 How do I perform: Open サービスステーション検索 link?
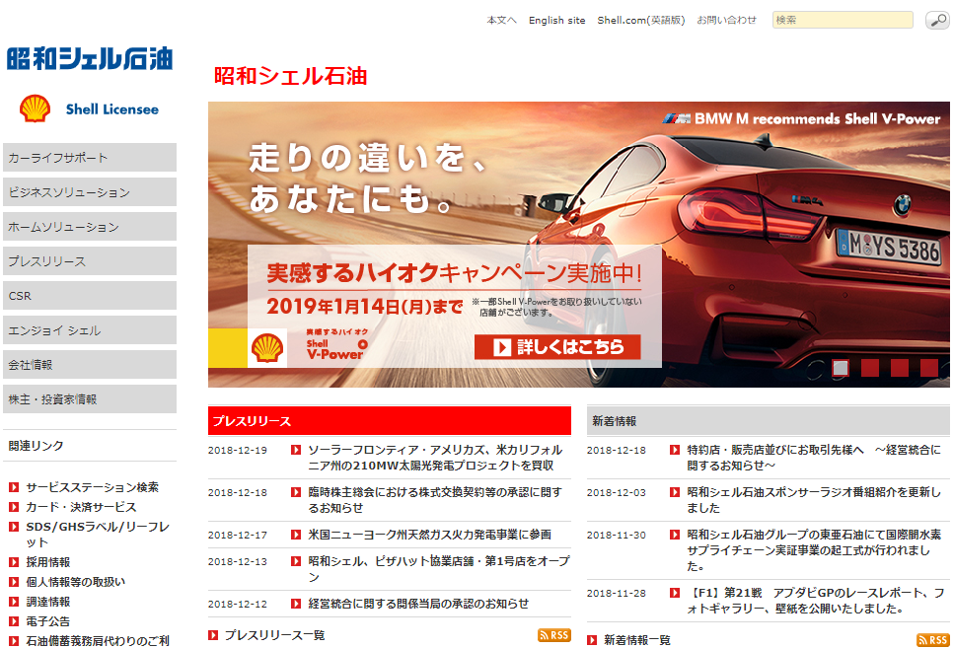(x=93, y=487)
